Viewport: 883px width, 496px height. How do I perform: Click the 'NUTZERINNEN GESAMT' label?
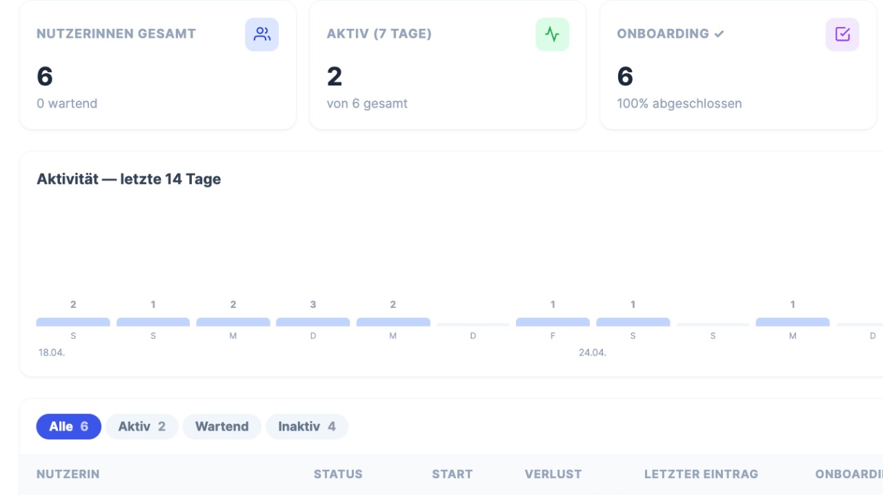click(117, 34)
